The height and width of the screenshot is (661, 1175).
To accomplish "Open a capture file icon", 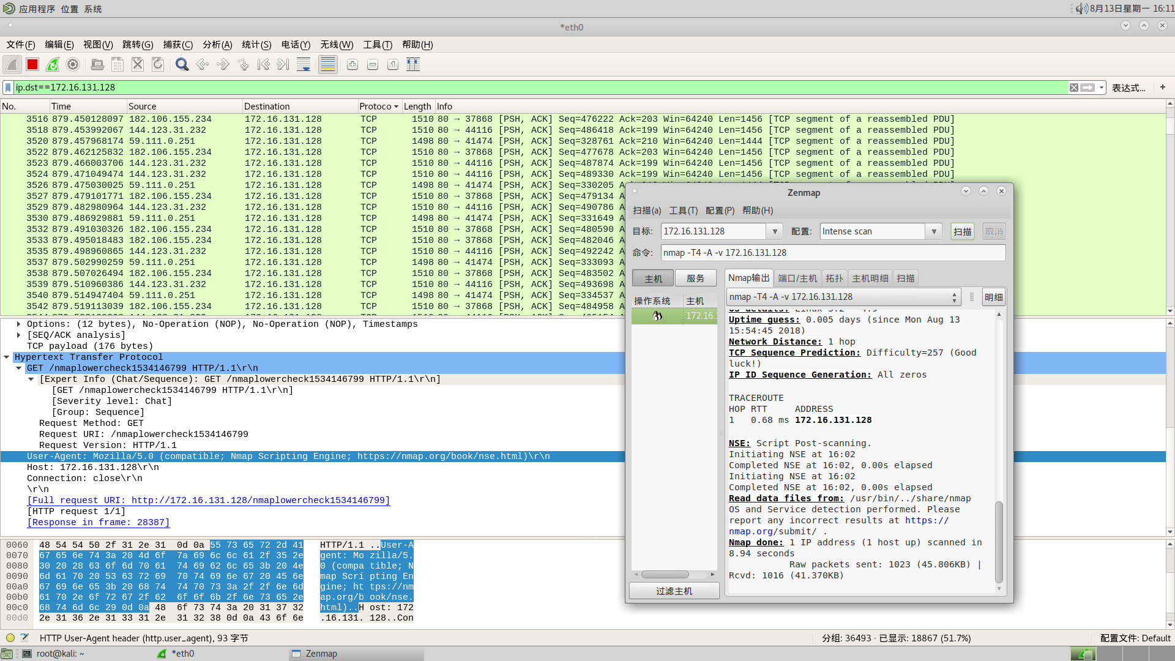I will coord(97,64).
